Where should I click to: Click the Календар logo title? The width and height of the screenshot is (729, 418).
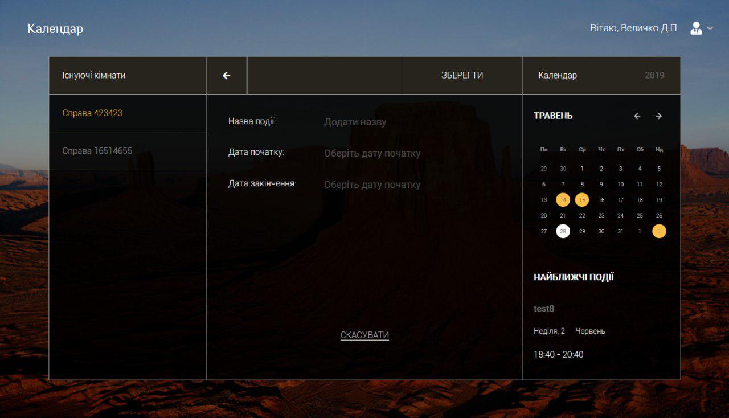55,28
